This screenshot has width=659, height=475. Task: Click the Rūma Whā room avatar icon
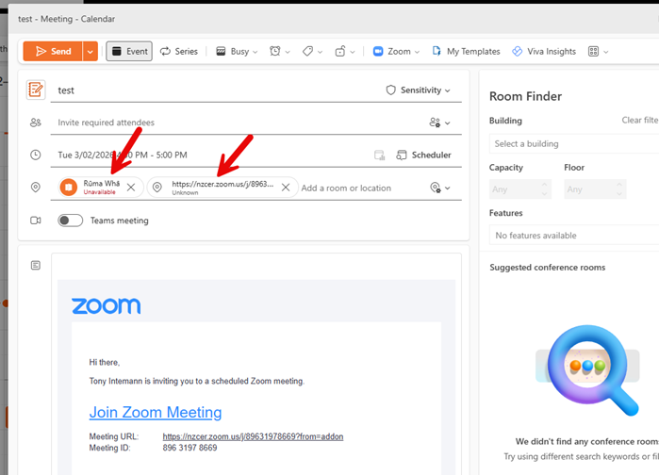(69, 188)
